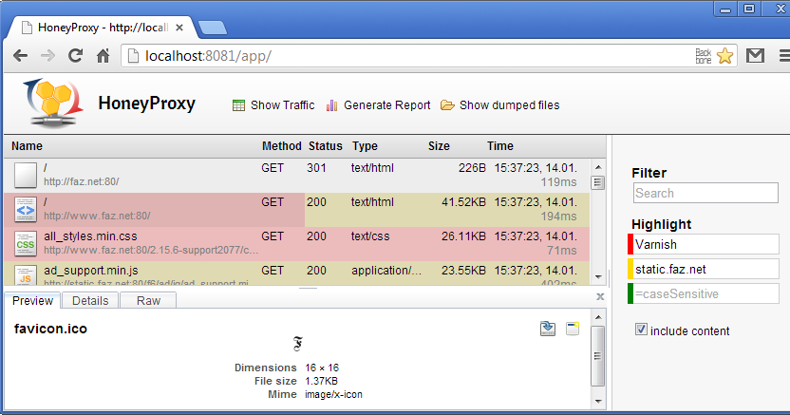Reload the page with the refresh icon
The image size is (790, 415).
[76, 55]
